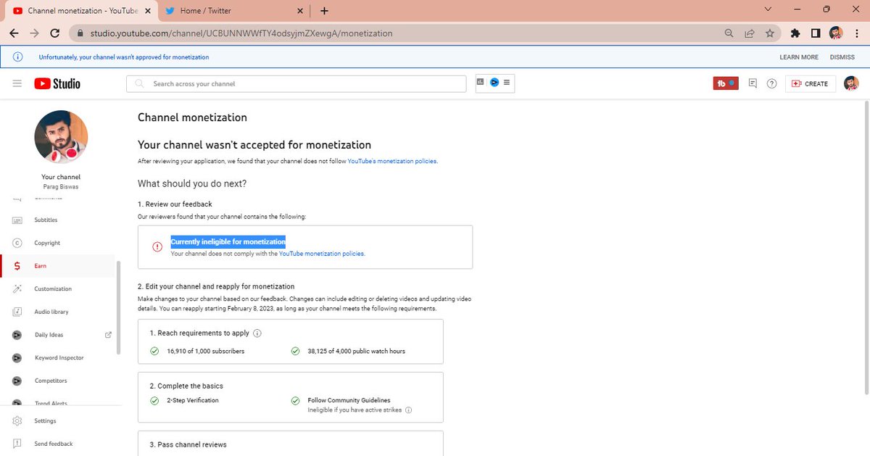Click highlighted 'Currently ineligible for monetization' text
Viewport: 870px width, 456px height.
228,241
